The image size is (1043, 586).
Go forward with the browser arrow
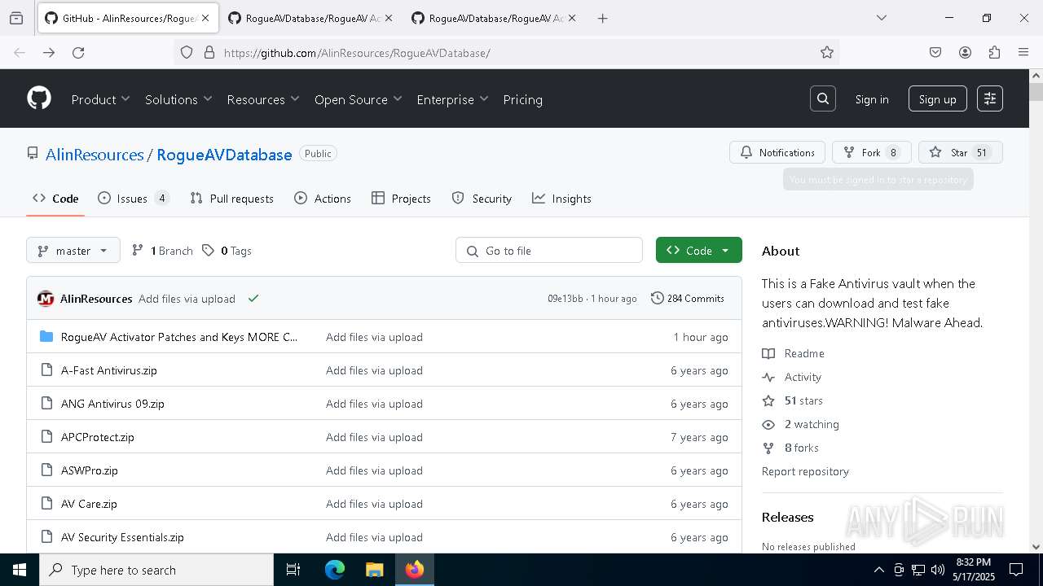[49, 52]
